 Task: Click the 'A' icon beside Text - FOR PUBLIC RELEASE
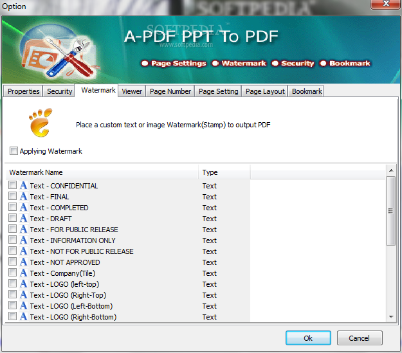23,229
